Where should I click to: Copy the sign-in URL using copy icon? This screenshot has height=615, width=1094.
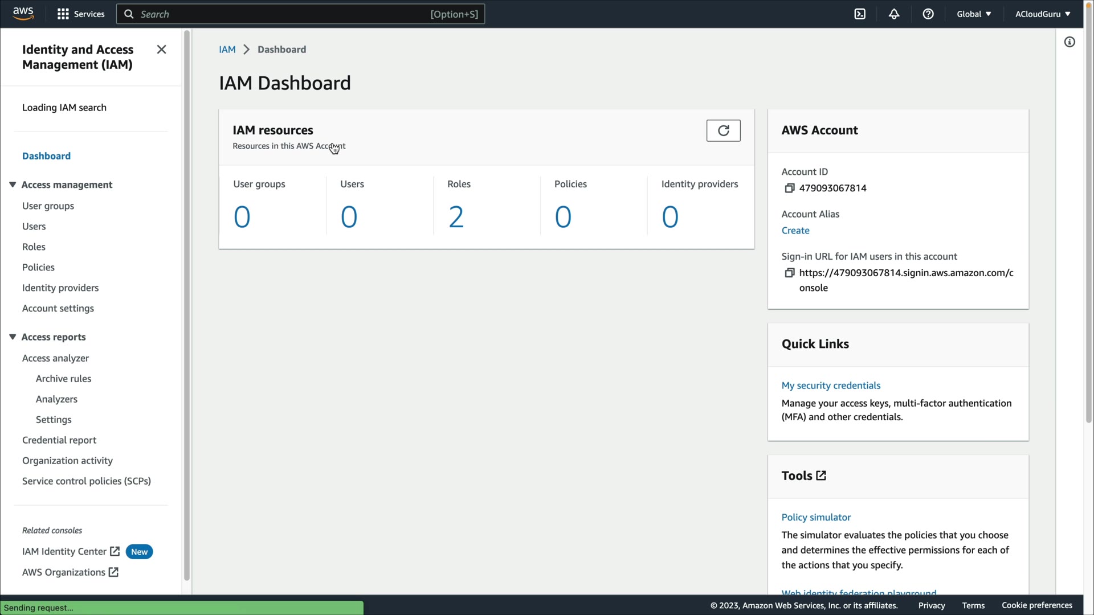(789, 273)
